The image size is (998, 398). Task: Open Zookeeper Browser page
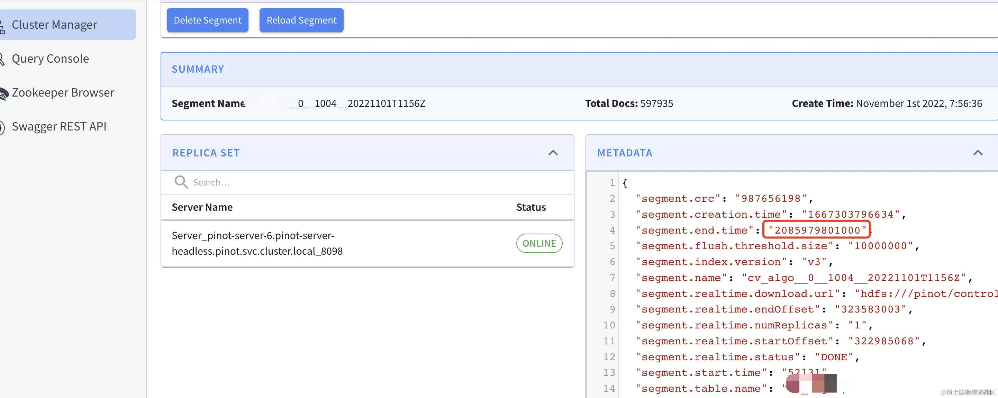pyautogui.click(x=63, y=93)
